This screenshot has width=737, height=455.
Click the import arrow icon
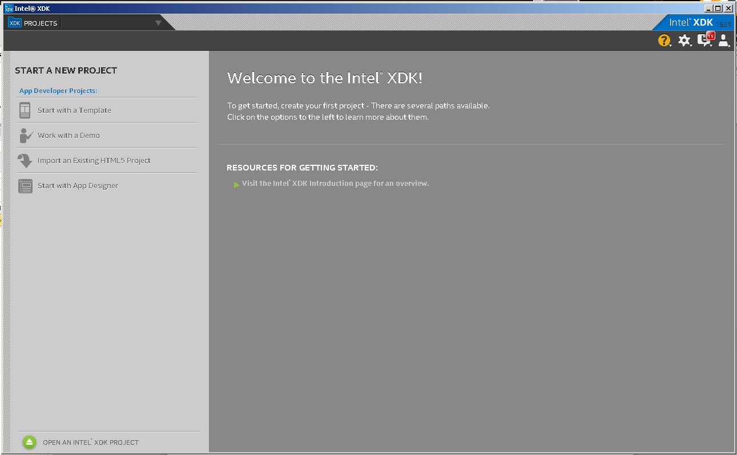(x=25, y=160)
